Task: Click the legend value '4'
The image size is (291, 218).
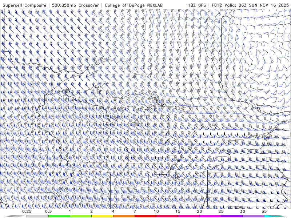Action: click(113, 211)
